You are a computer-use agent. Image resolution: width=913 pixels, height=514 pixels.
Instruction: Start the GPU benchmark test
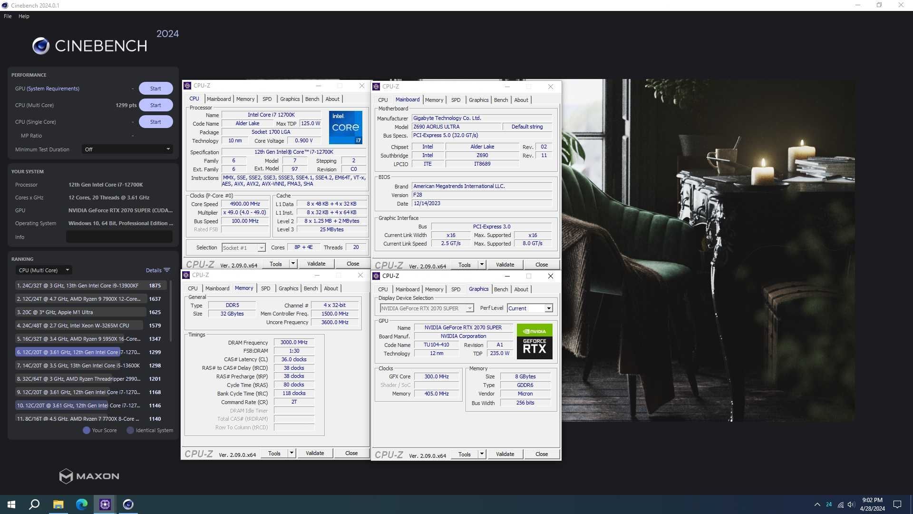pyautogui.click(x=155, y=89)
